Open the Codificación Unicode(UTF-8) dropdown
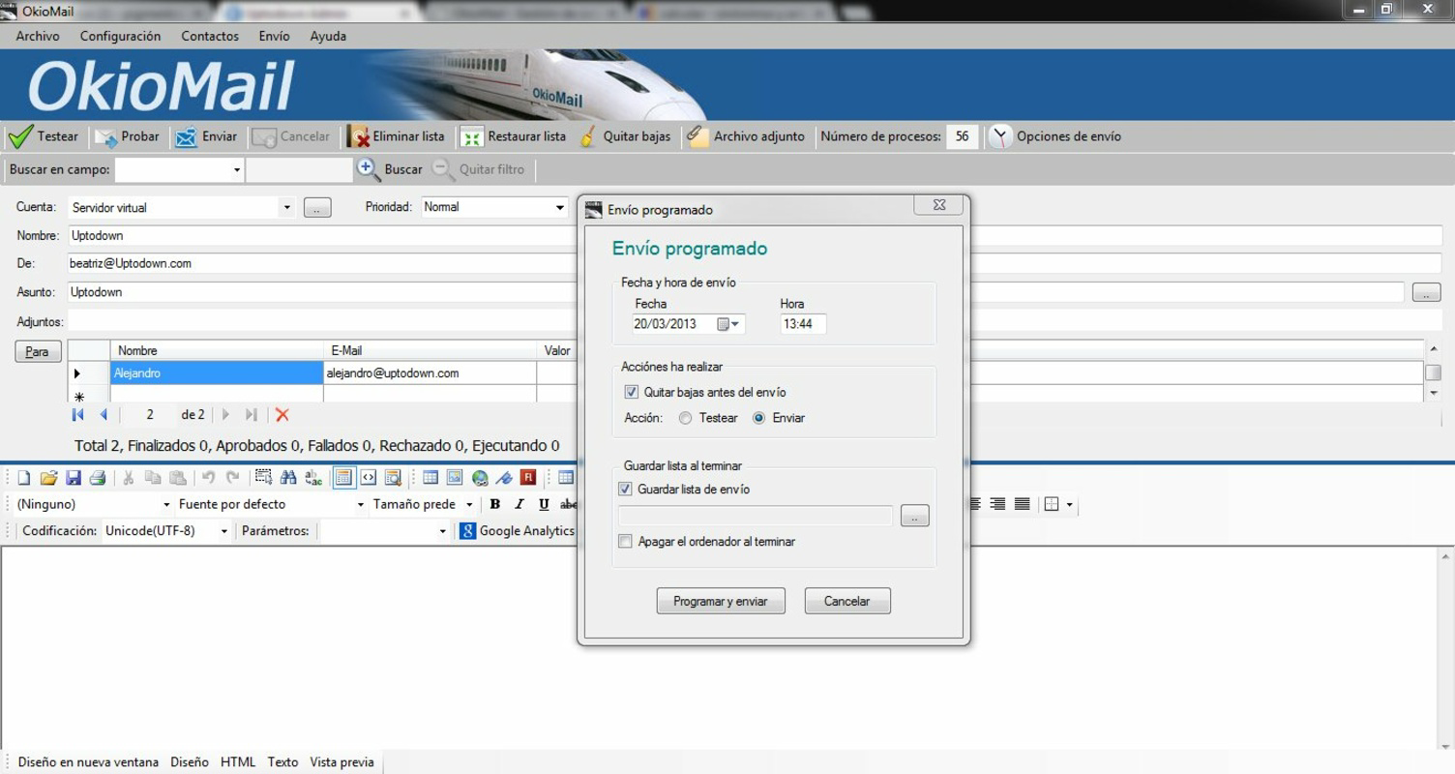Image resolution: width=1455 pixels, height=774 pixels. pos(224,531)
